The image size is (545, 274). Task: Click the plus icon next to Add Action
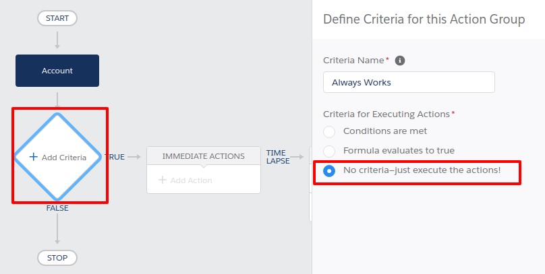coord(162,180)
